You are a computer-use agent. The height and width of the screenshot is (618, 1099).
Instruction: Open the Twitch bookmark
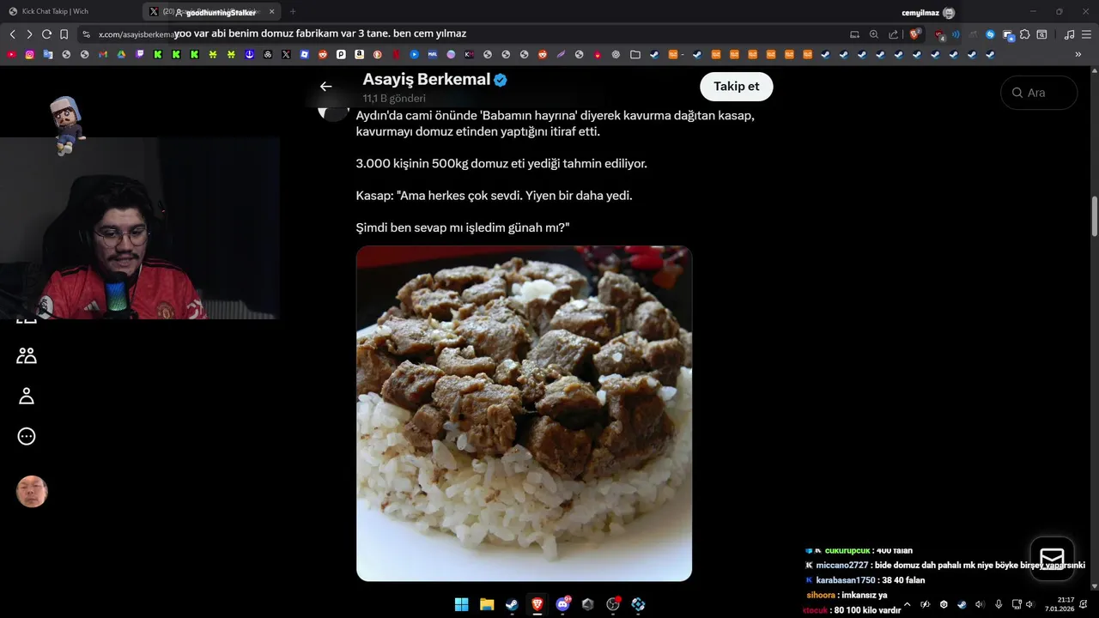coord(140,54)
